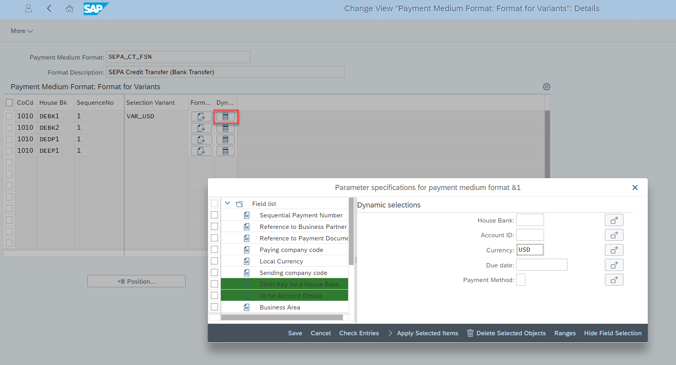
Task: Click the field list vertical scrollbar
Action: click(351, 231)
